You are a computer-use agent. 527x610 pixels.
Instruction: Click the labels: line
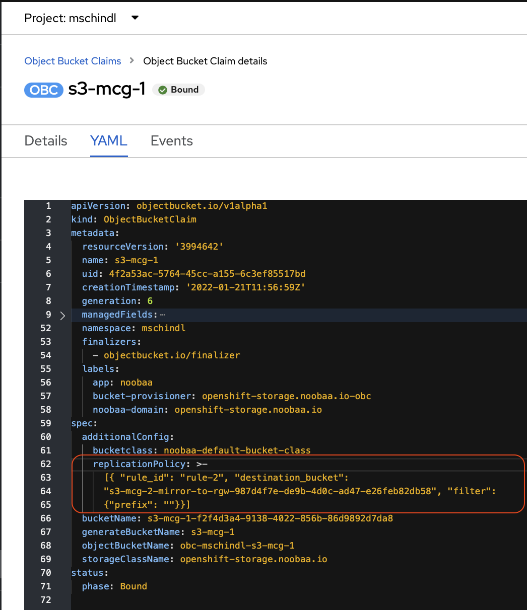[x=101, y=369]
